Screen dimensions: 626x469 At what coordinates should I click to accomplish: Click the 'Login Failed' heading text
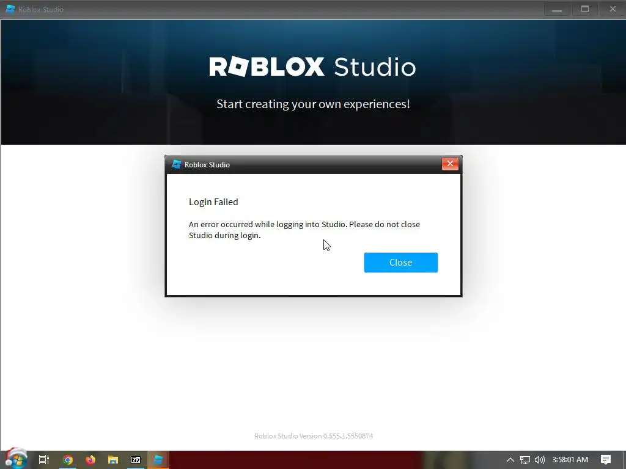pyautogui.click(x=213, y=202)
